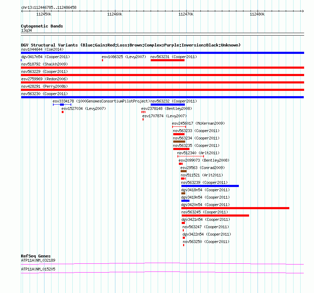Select the dgv3419n54 blue bar
This screenshot has height=293, width=314.
point(185,201)
